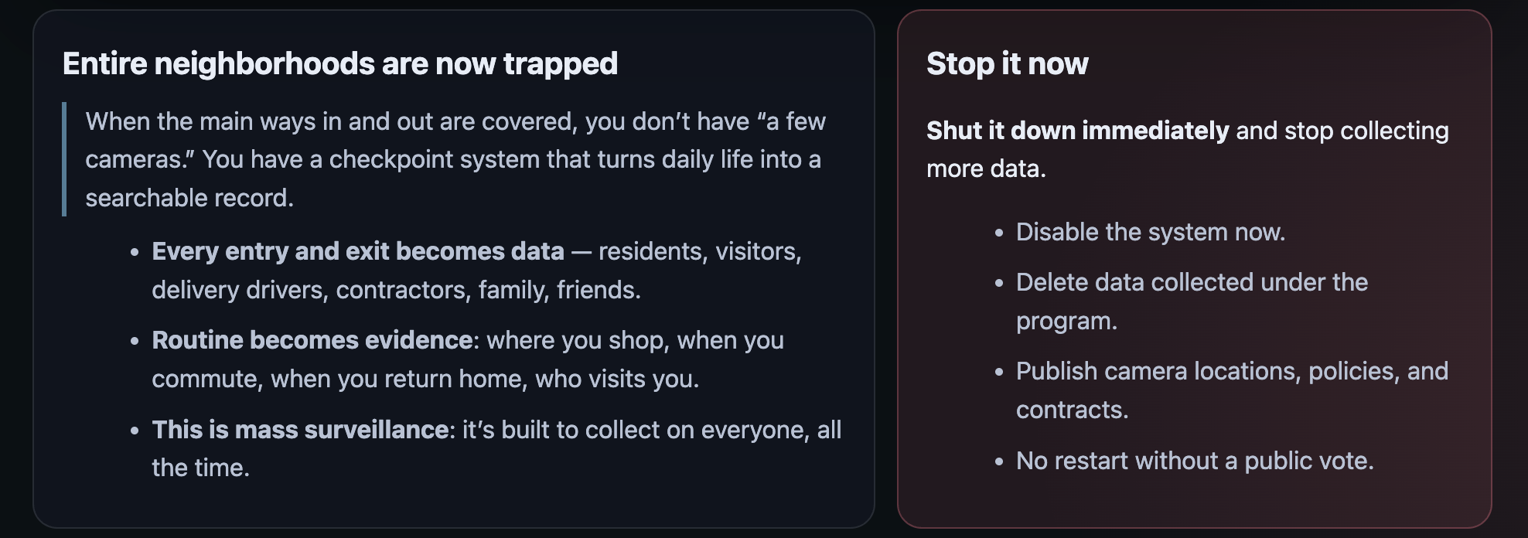
Task: Click the 'Stop it now' heading
Action: (x=1007, y=63)
